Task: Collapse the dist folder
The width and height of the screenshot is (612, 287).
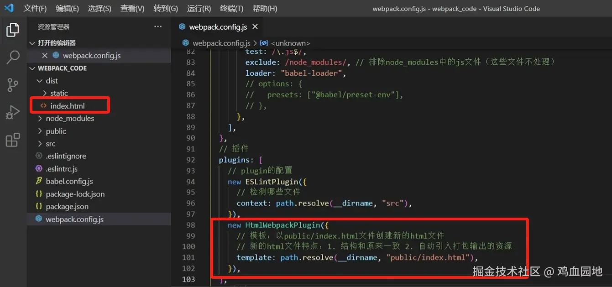Action: tap(40, 81)
